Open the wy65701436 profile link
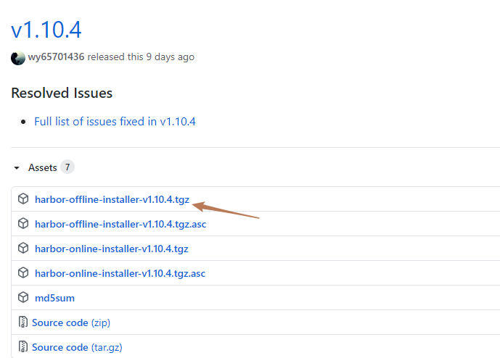The width and height of the screenshot is (500, 358). [56, 57]
